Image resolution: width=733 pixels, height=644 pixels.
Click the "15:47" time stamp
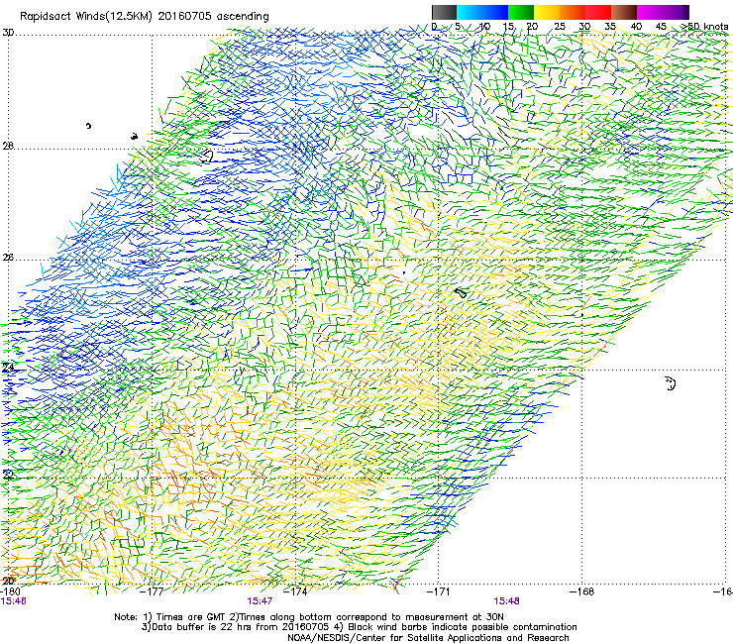260,601
